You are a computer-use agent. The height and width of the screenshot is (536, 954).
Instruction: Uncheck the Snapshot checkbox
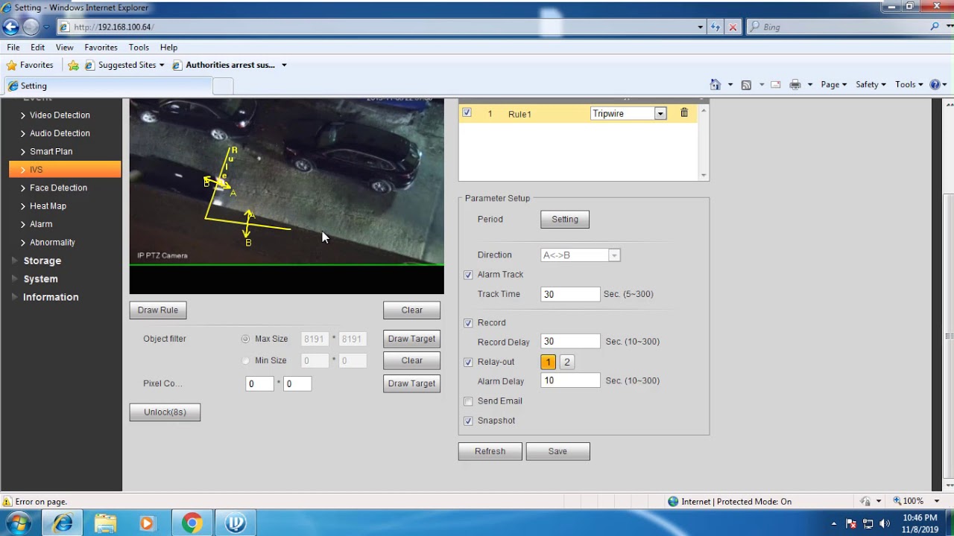[468, 421]
